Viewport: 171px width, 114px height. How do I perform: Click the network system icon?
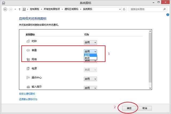click(x=28, y=59)
